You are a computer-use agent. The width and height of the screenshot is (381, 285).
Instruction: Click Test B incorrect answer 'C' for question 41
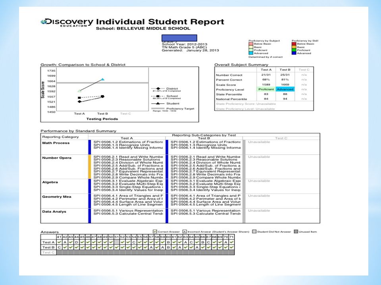[x=59, y=247]
